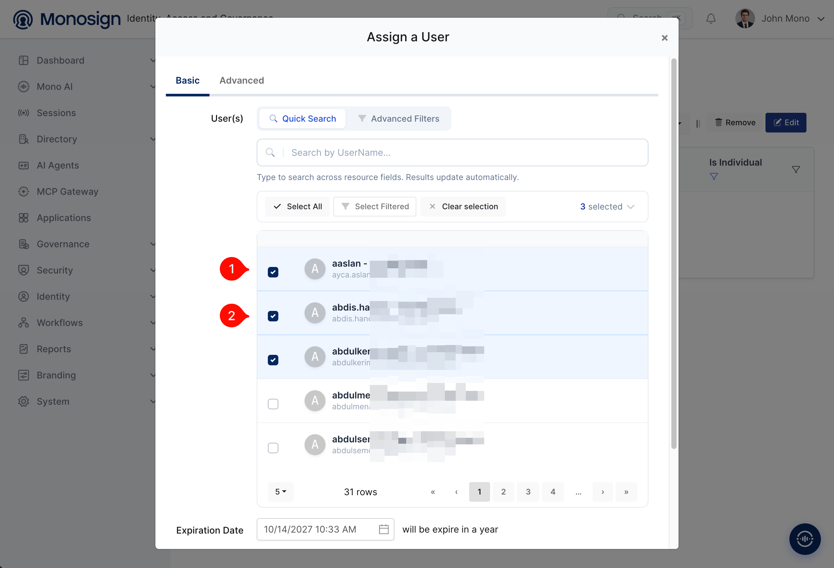Check the abdulme user checkbox

point(273,404)
